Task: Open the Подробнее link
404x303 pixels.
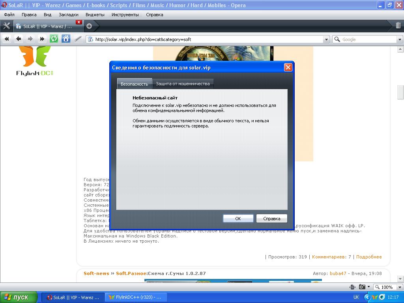Action: click(369, 257)
